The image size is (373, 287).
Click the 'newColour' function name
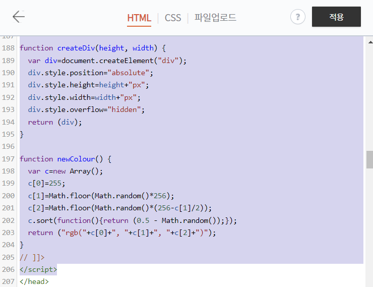pos(76,159)
